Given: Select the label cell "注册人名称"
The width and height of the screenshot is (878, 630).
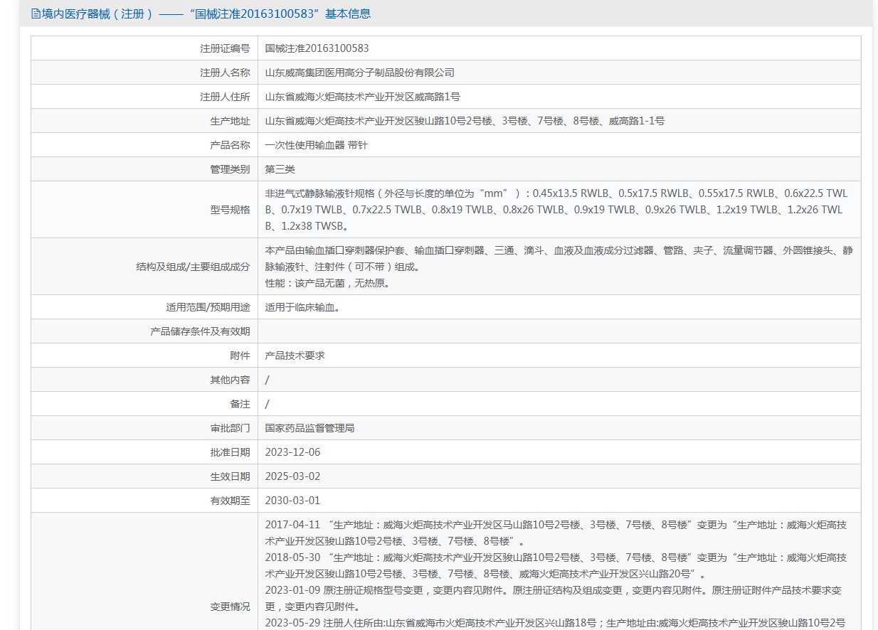Looking at the screenshot, I should (x=144, y=73).
